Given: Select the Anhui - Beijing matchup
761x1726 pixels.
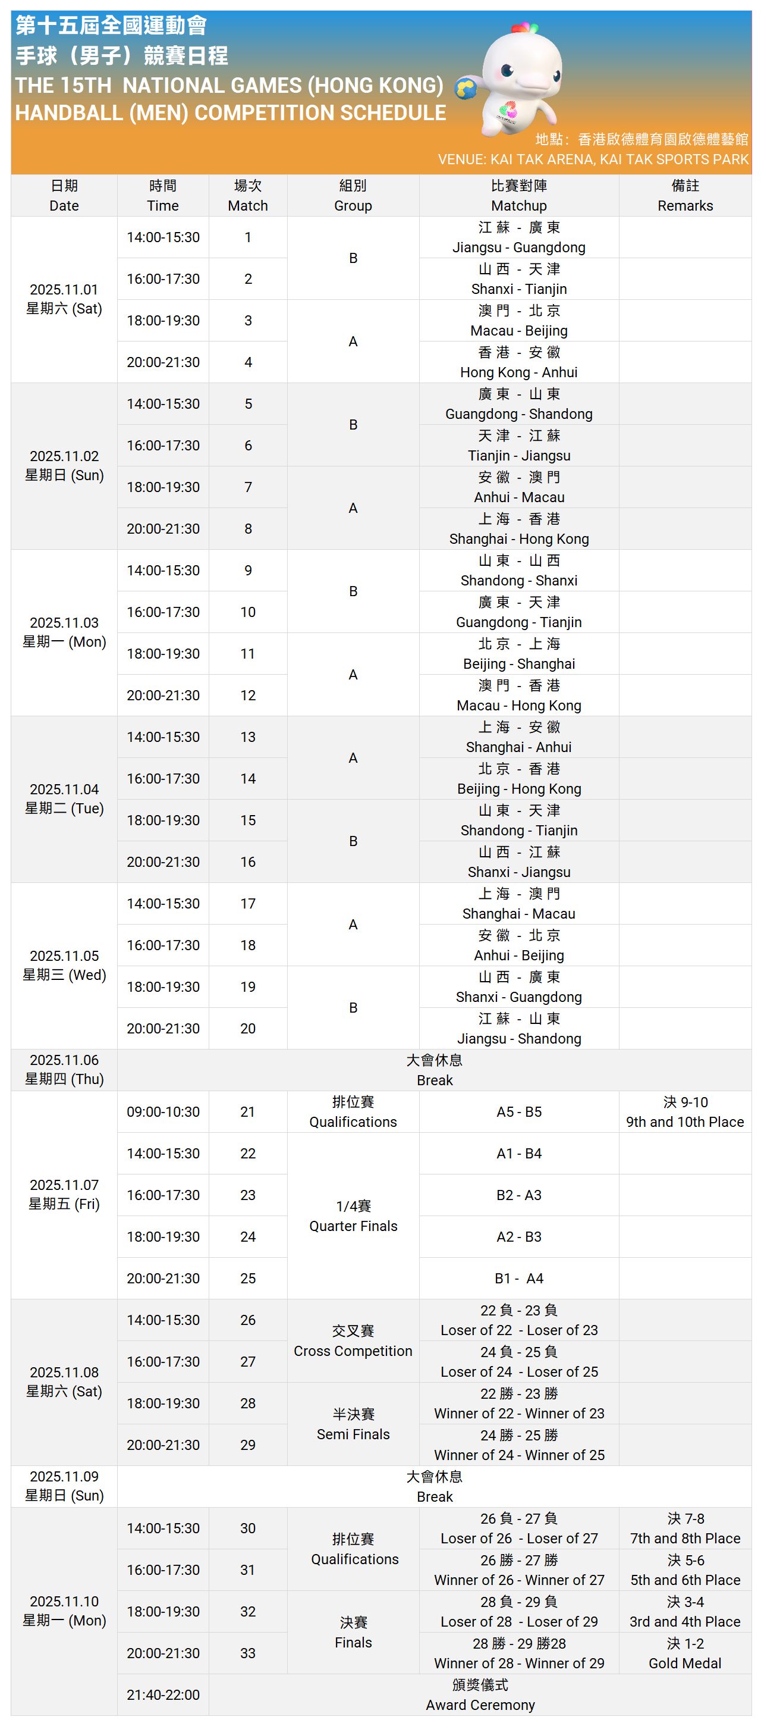Looking at the screenshot, I should tap(518, 945).
